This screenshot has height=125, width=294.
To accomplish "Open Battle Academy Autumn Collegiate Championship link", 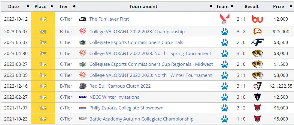I will click(141, 119).
